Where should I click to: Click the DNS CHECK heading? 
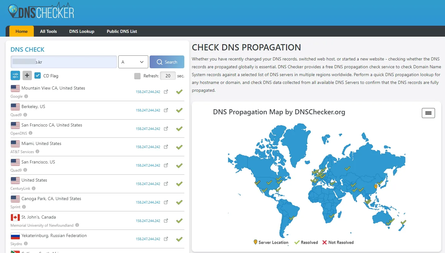[x=28, y=49]
